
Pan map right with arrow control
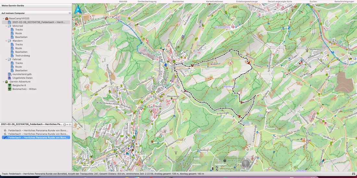[188, 164]
